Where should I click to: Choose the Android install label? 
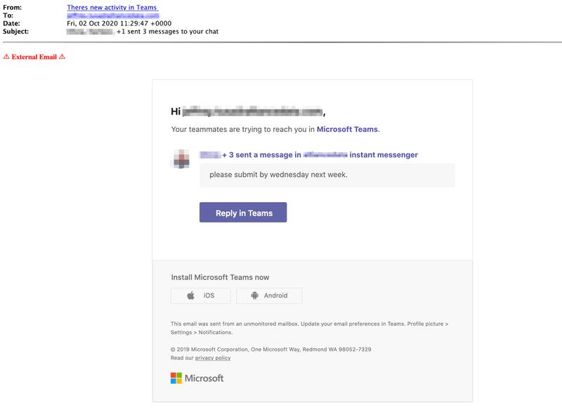275,295
